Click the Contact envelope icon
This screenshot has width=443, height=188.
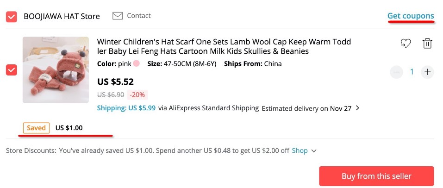118,16
